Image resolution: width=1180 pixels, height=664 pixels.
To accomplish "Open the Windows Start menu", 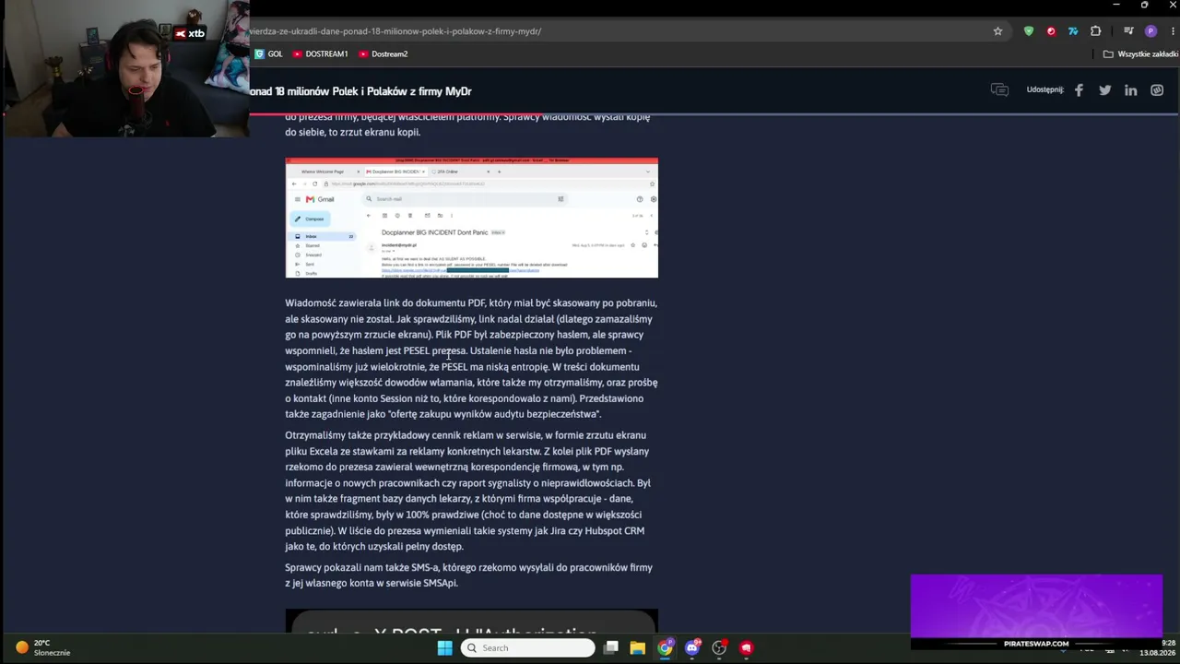I will (444, 647).
